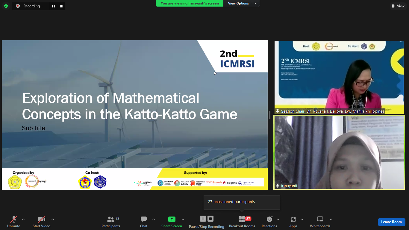This screenshot has width=409, height=230.
Task: Expand share options arrow beside Share Screen
Action: pos(183,219)
